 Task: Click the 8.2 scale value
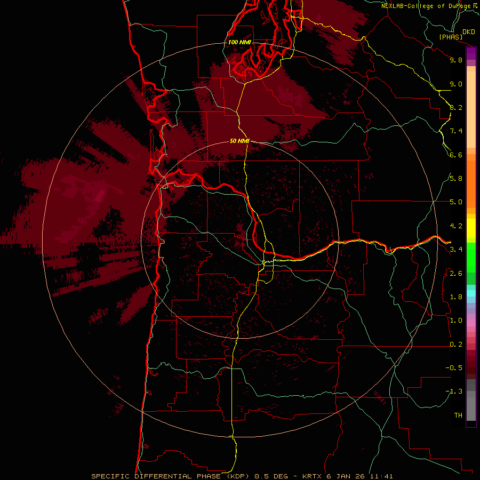click(x=456, y=108)
